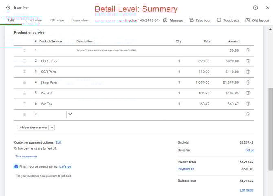Click quantity cell of OSR Labor
Screen dimensions: 273x196
[179, 61]
